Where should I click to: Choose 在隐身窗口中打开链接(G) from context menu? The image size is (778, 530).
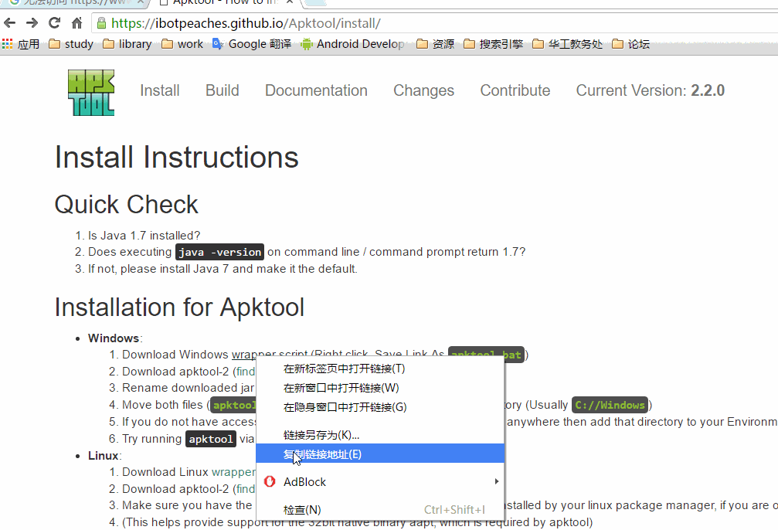pyautogui.click(x=380, y=407)
